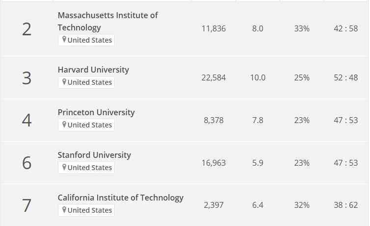370x226 pixels.
Task: Click the location pin under California Institute of Technology
Action: 64,210
